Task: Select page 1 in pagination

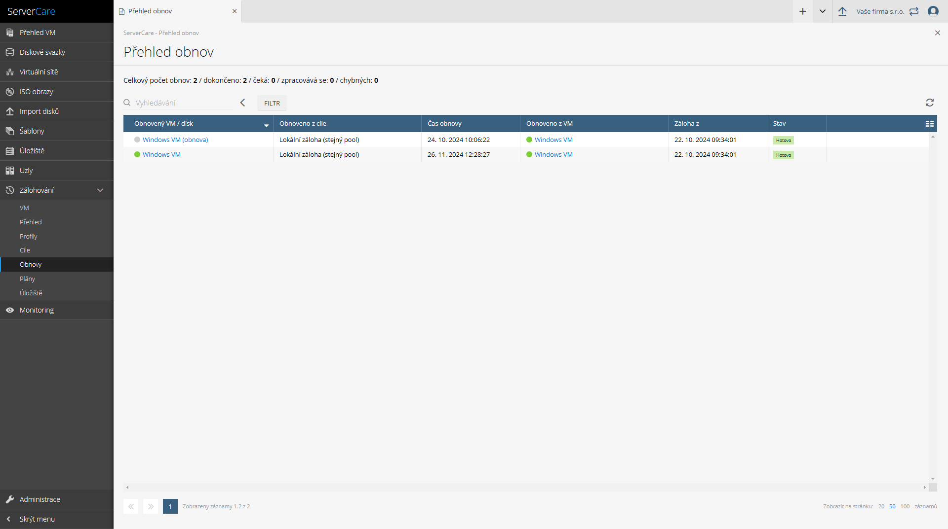Action: pos(170,506)
